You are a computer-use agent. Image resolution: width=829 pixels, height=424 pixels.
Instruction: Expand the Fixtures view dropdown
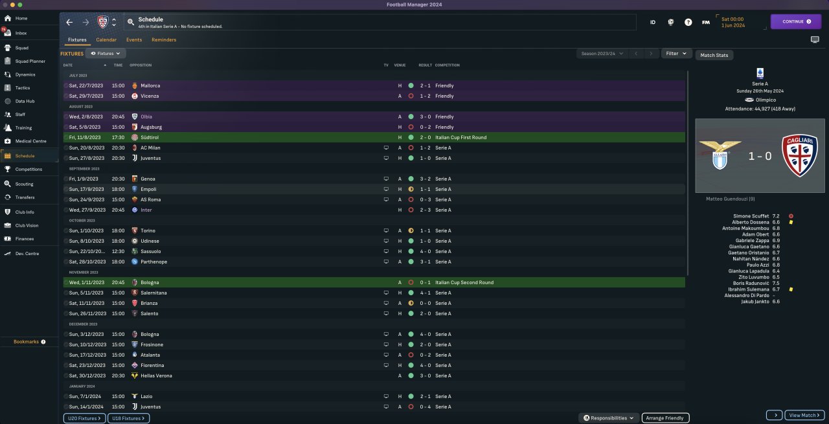point(106,54)
